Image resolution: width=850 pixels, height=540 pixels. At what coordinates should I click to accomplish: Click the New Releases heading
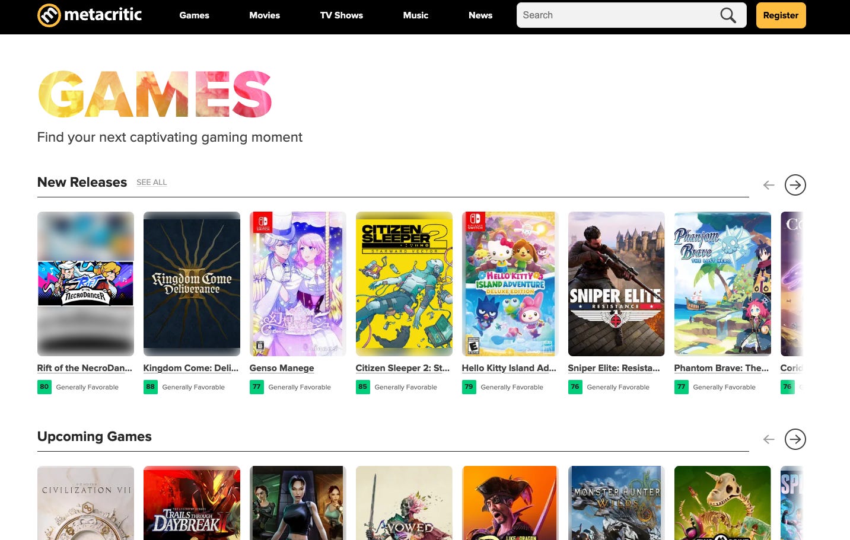pyautogui.click(x=82, y=183)
